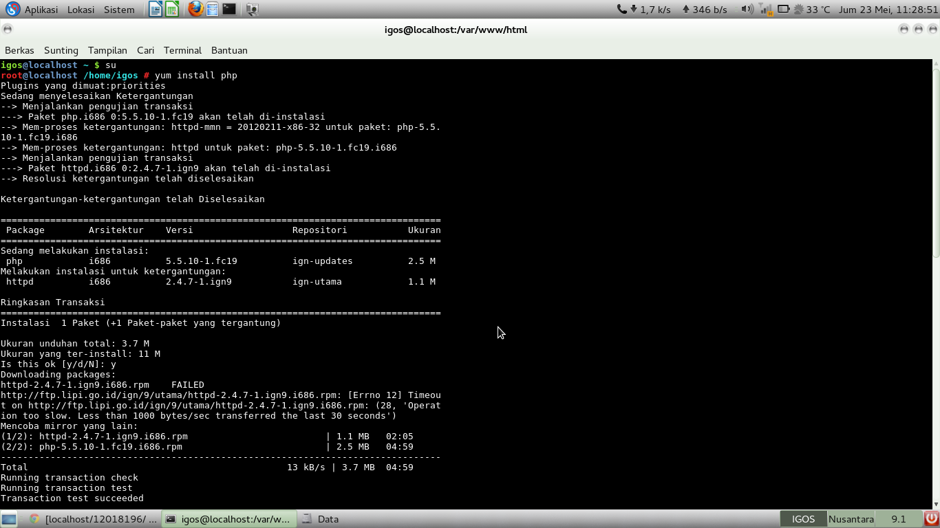Click the 9.1 workspace button
Viewport: 940px width, 528px height.
[898, 519]
